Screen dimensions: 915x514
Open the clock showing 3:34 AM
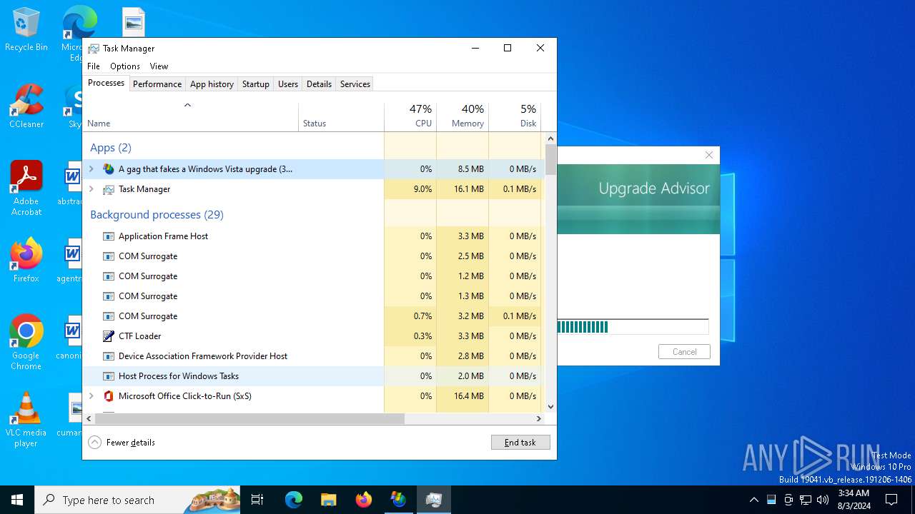tap(853, 500)
